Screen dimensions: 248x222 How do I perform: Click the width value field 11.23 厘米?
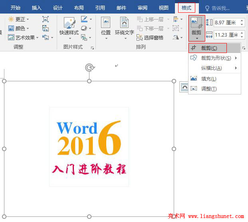(x=226, y=35)
